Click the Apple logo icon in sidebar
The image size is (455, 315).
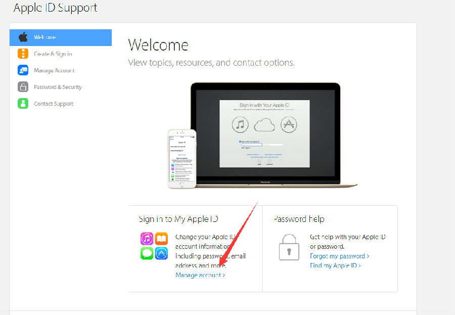tap(23, 37)
